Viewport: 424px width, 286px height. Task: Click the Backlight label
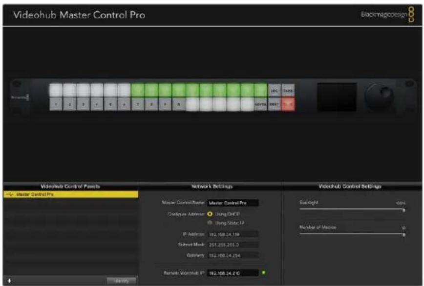tap(309, 202)
